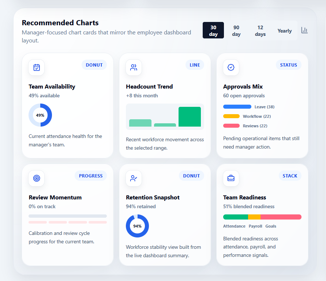The width and height of the screenshot is (326, 281).
Task: Click the yellow Payroll segment of readiness bar
Action: 254,217
